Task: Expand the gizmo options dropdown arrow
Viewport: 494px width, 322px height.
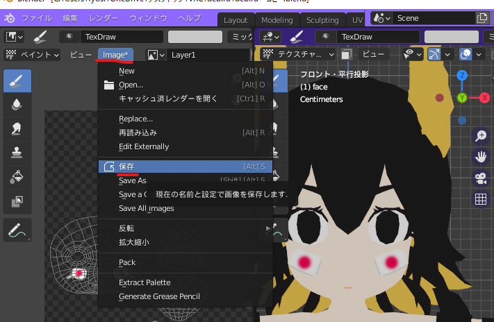Action: point(447,55)
